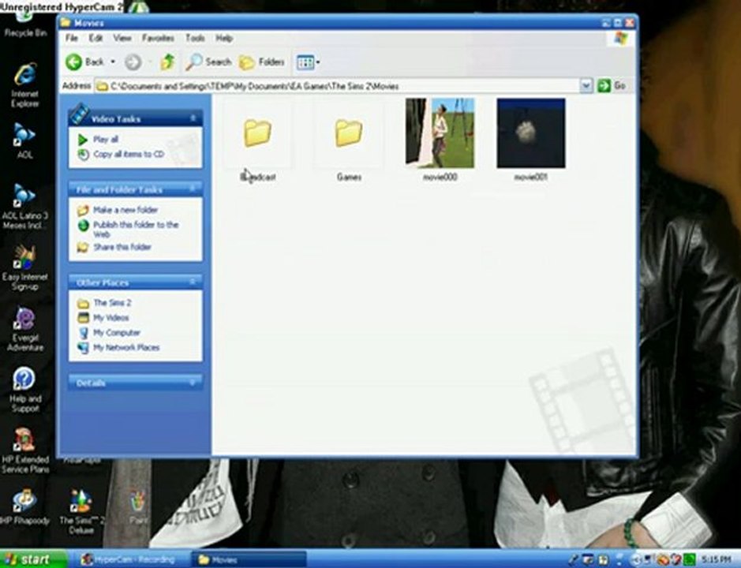This screenshot has width=741, height=568.
Task: Click the Movies taskbar button
Action: [248, 559]
